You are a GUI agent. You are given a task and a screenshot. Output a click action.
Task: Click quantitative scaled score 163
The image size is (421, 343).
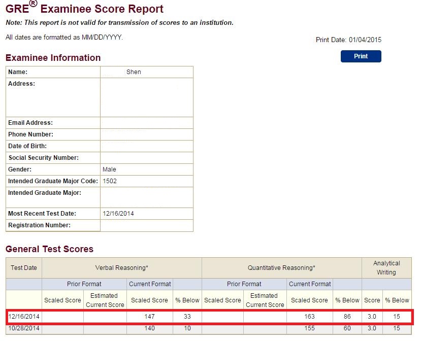(x=309, y=317)
